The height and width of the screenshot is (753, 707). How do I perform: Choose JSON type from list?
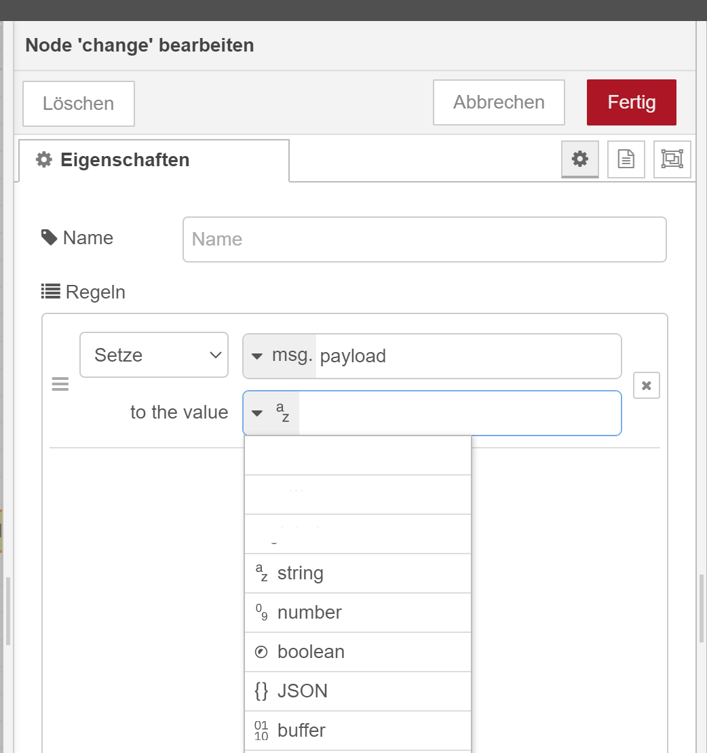pyautogui.click(x=358, y=691)
